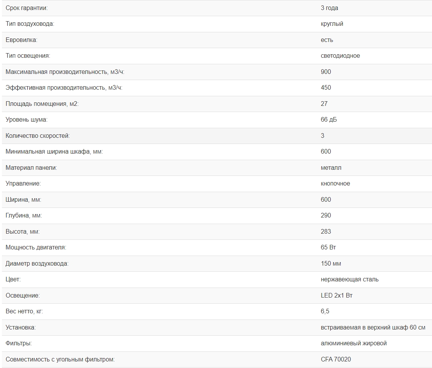Click the '66 дБ' noise level value
The height and width of the screenshot is (368, 432).
pyautogui.click(x=329, y=120)
